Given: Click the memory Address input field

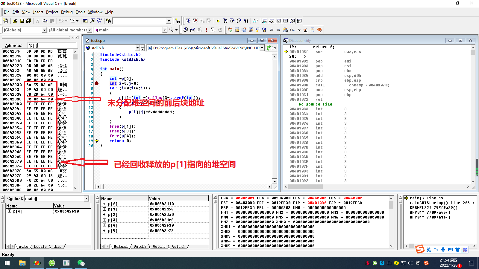Looking at the screenshot, I should [x=52, y=45].
